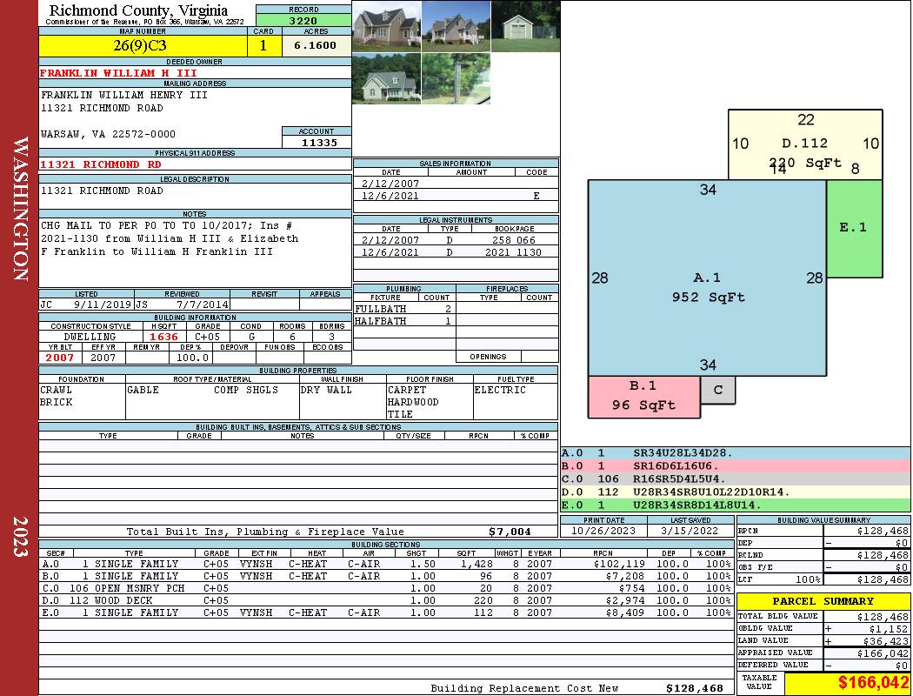Select C.0 106 OPEN MSNRY PCH row
The width and height of the screenshot is (913, 696).
point(385,588)
